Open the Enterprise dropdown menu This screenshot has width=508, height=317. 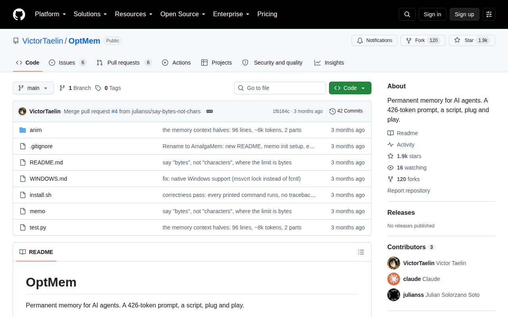(231, 14)
